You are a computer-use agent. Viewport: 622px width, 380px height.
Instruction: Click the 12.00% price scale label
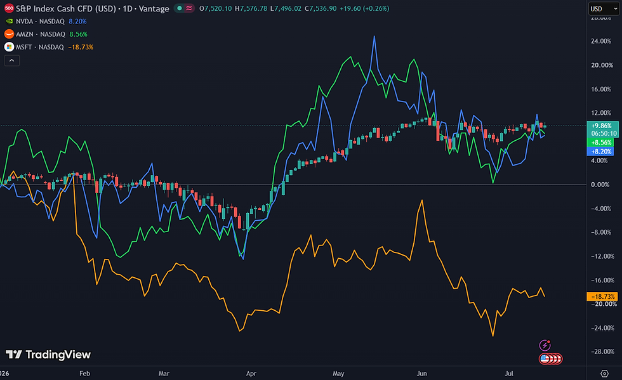click(x=601, y=113)
